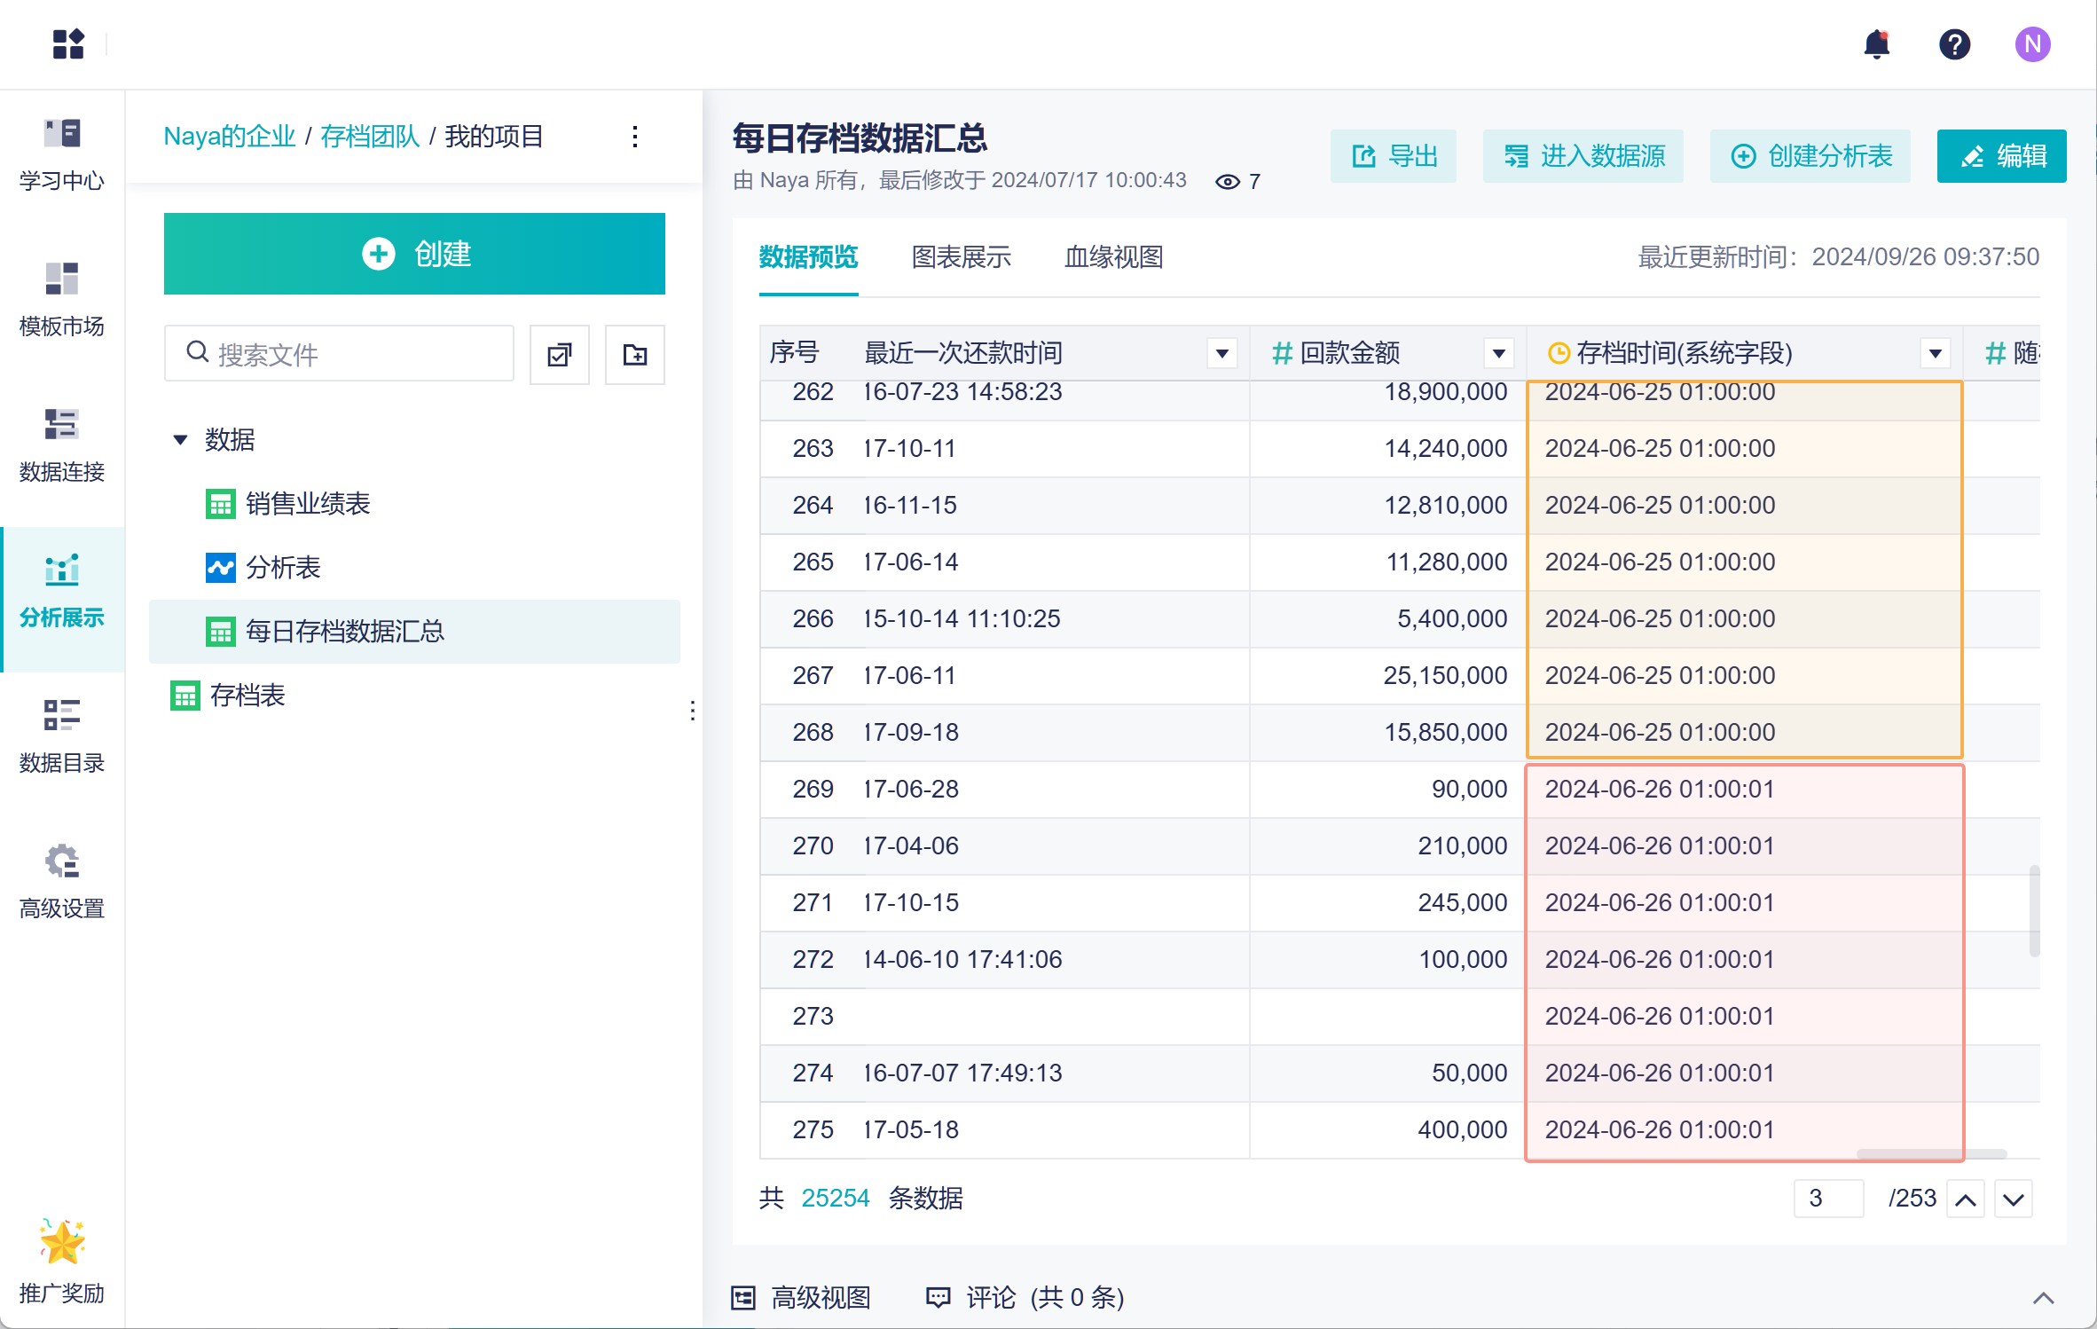Click the horizontal scrollbar under the table

1931,1154
